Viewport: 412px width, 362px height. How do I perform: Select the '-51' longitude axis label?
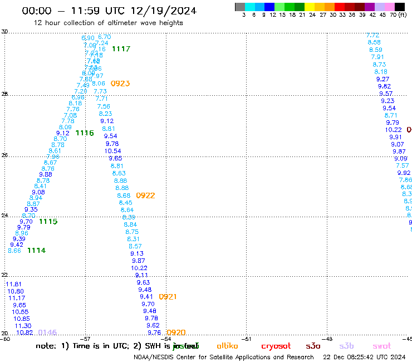coord(246,339)
